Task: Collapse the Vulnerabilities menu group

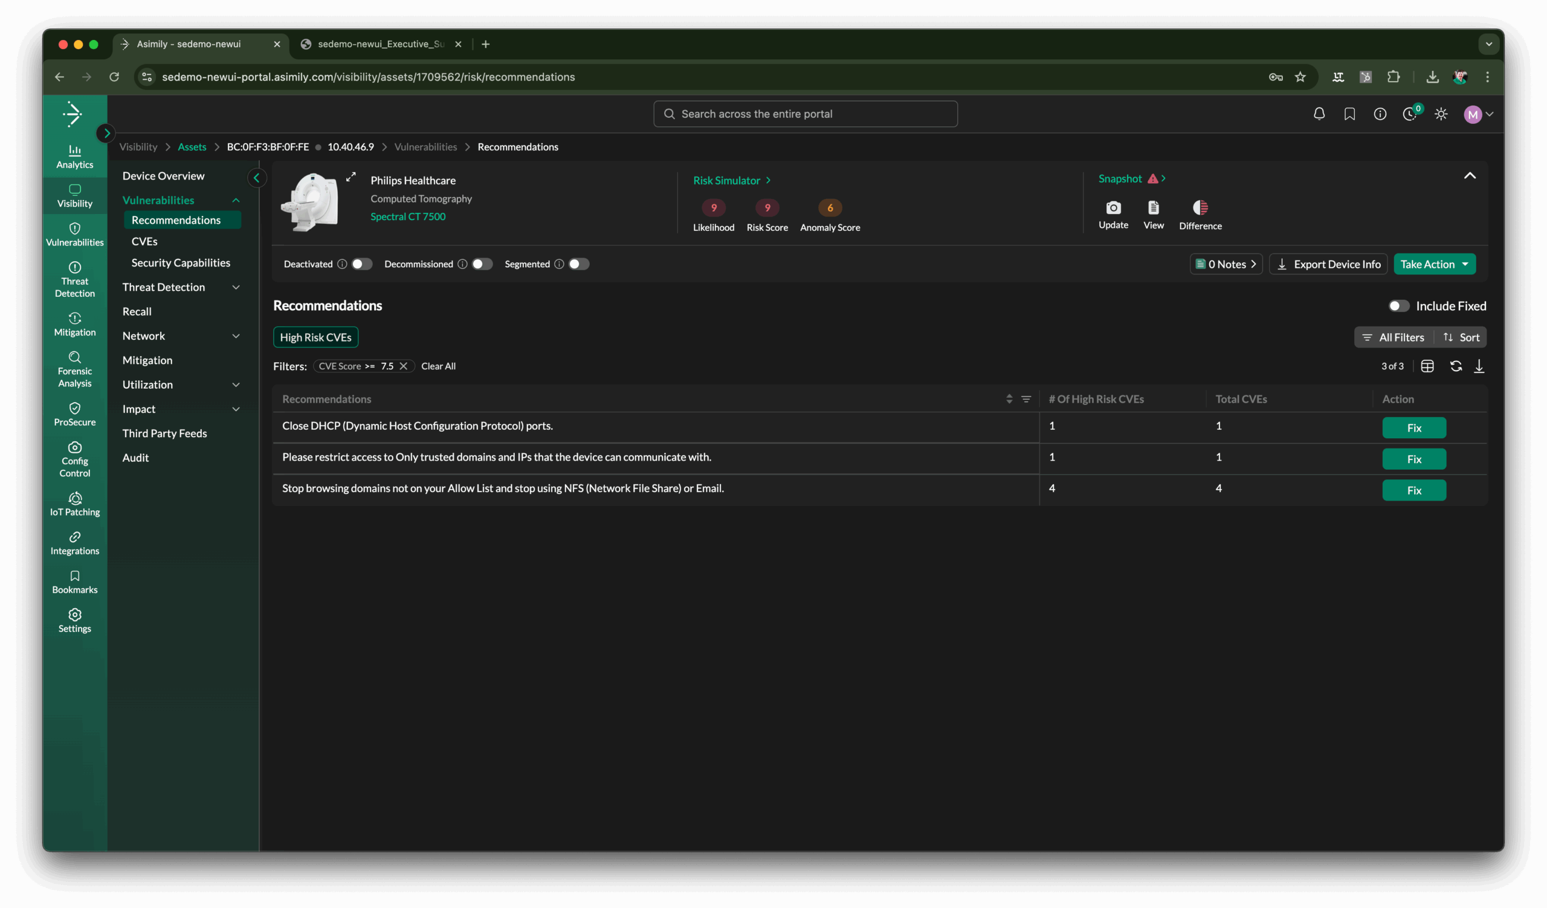Action: [x=236, y=200]
